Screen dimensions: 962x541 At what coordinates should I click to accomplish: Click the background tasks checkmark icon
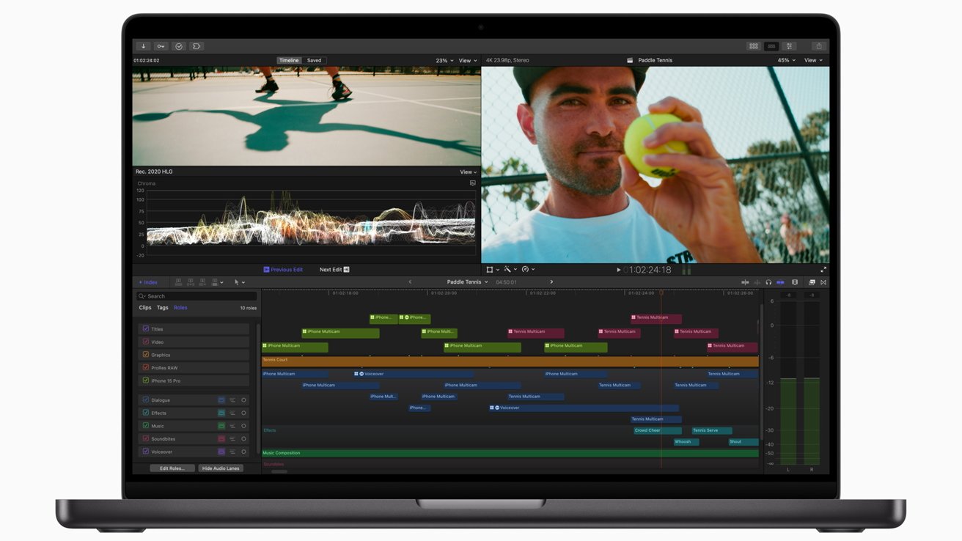(x=178, y=46)
